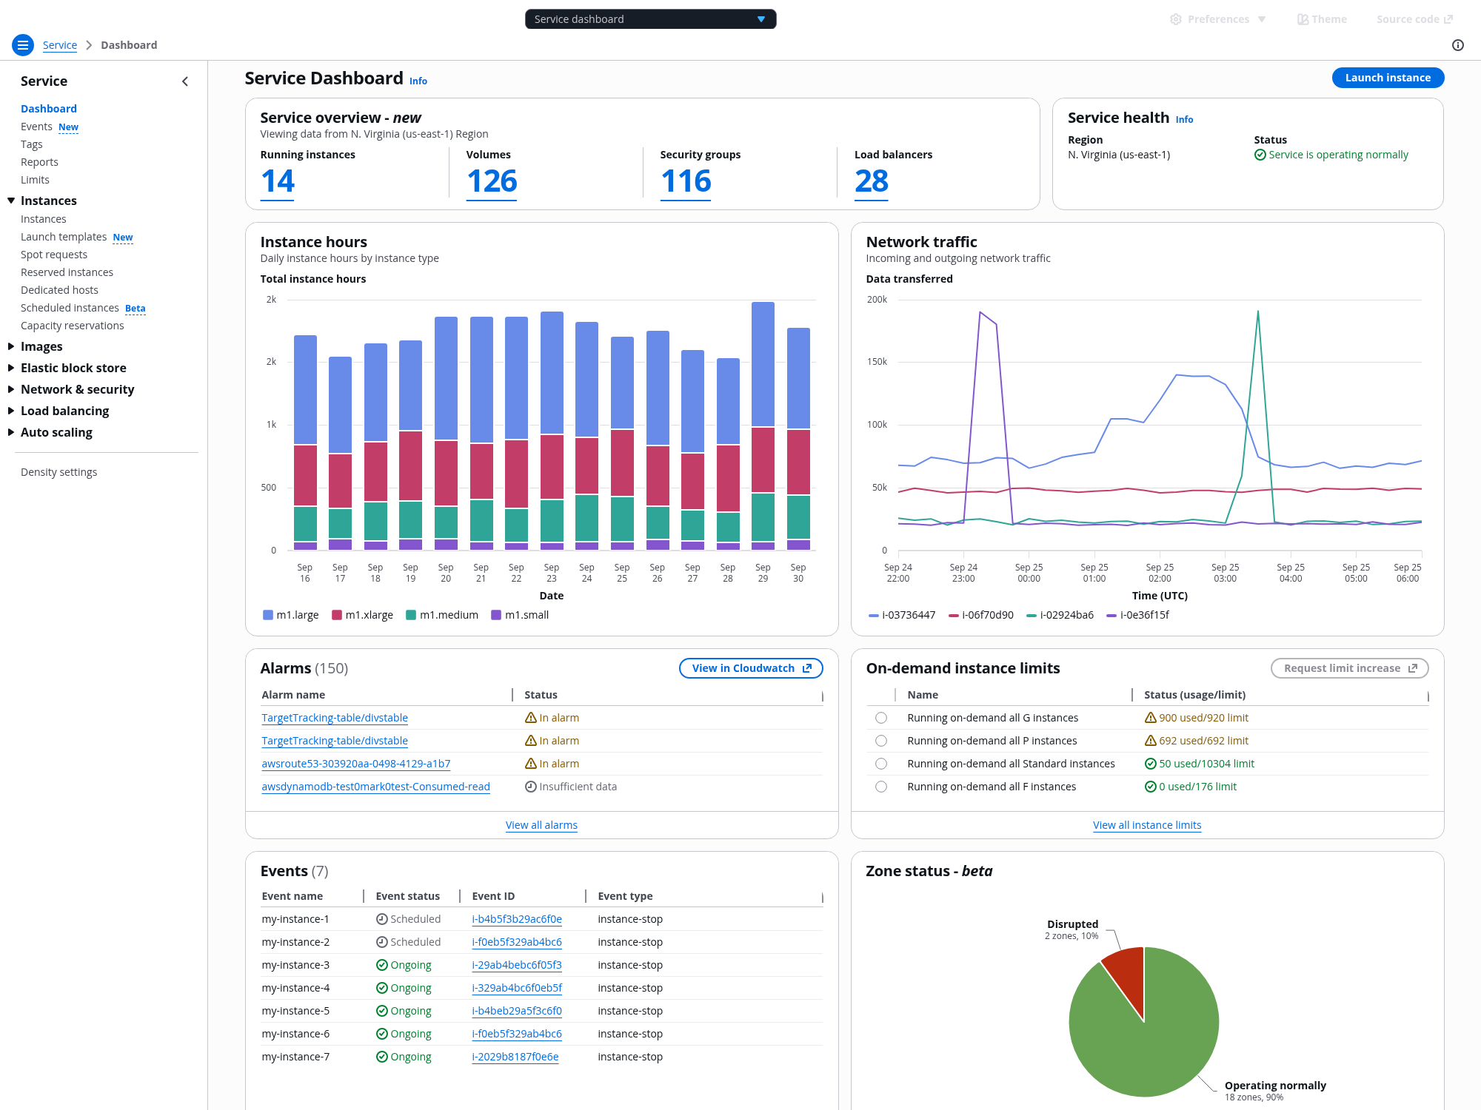The image size is (1481, 1110).
Task: Select radio for all Standard instances
Action: (x=880, y=764)
